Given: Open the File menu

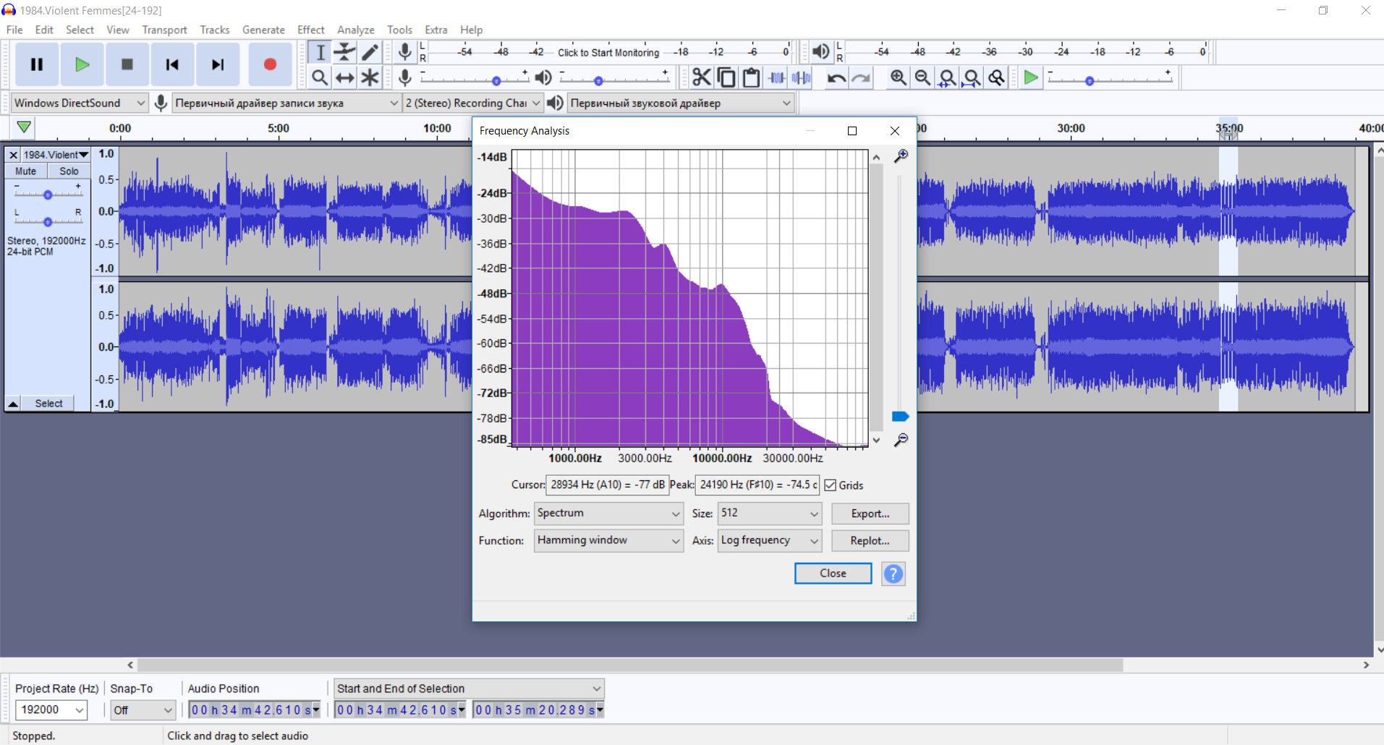Looking at the screenshot, I should (14, 30).
